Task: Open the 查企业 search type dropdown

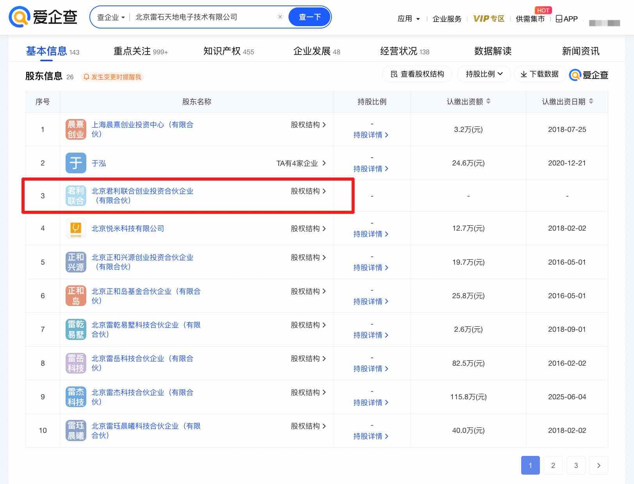Action: coord(110,17)
